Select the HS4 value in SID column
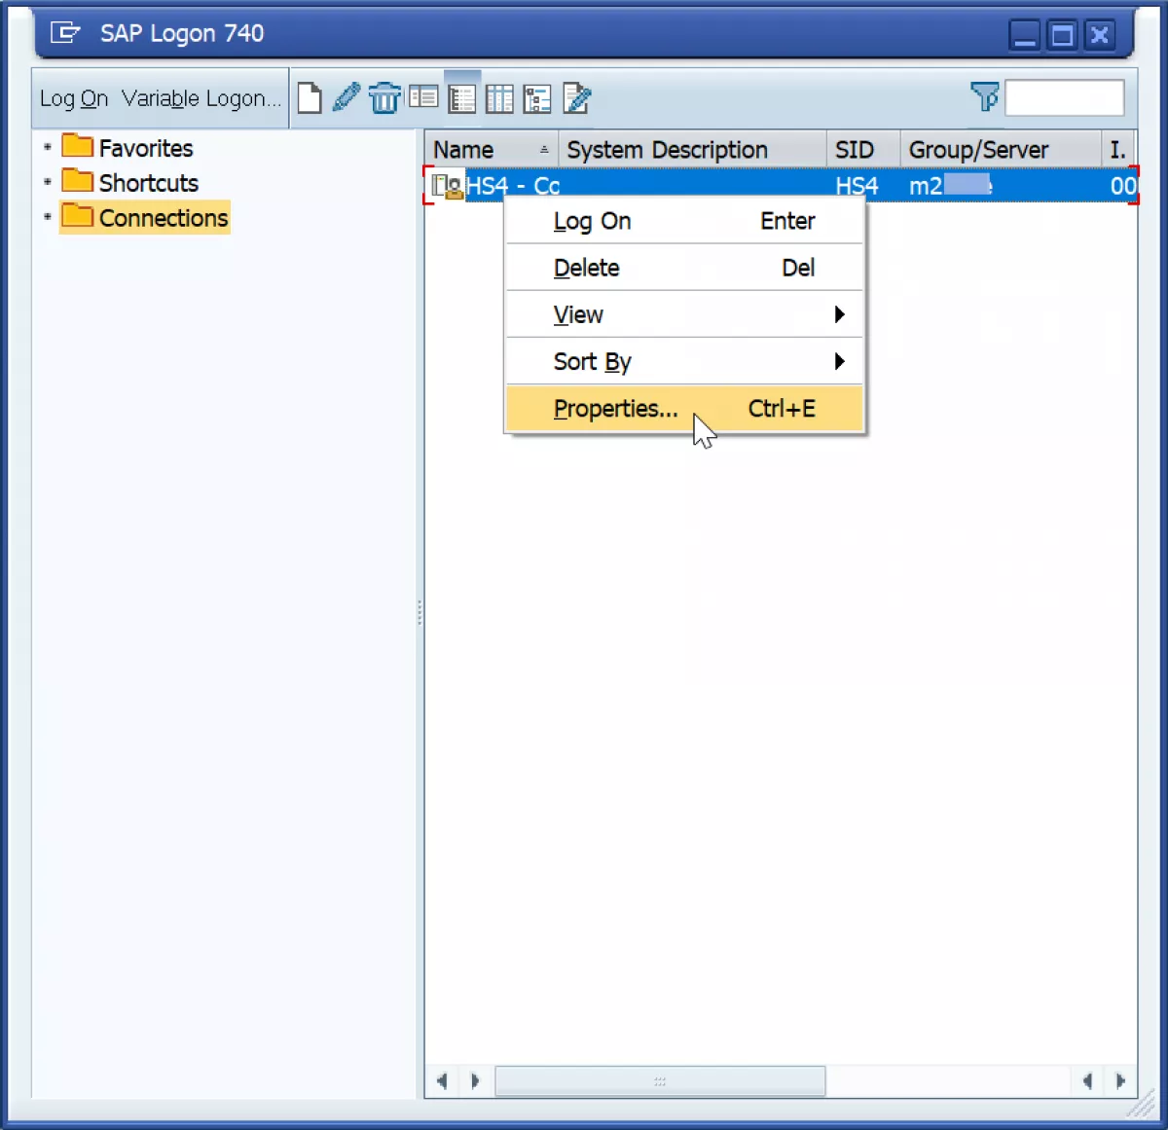Screen dimensions: 1168x1130 point(857,186)
